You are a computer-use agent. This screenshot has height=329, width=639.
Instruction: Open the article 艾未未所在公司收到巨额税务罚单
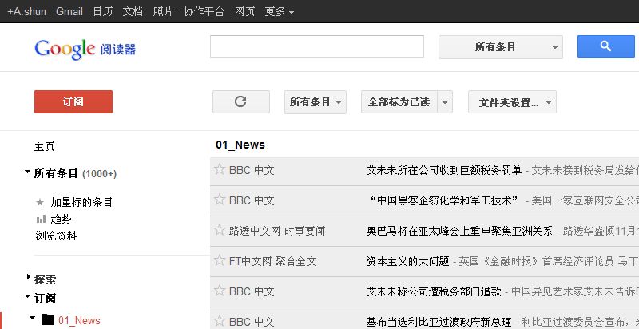coord(444,170)
